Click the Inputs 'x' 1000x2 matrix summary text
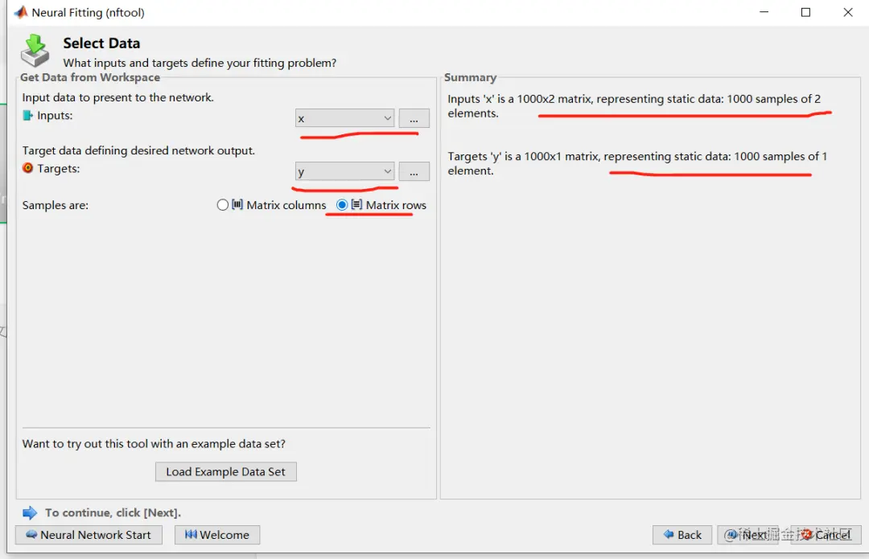The width and height of the screenshot is (869, 559). pos(634,106)
